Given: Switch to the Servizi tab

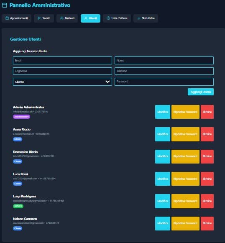Looking at the screenshot, I should click(x=44, y=18).
